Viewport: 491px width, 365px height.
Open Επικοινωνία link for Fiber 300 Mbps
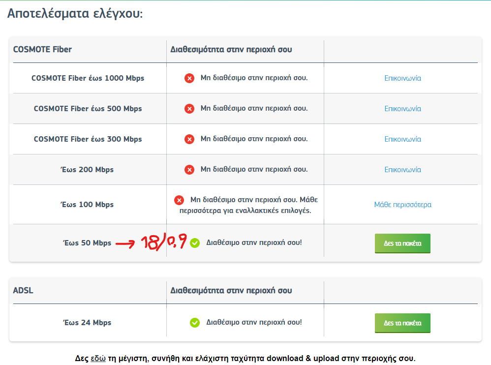click(403, 139)
